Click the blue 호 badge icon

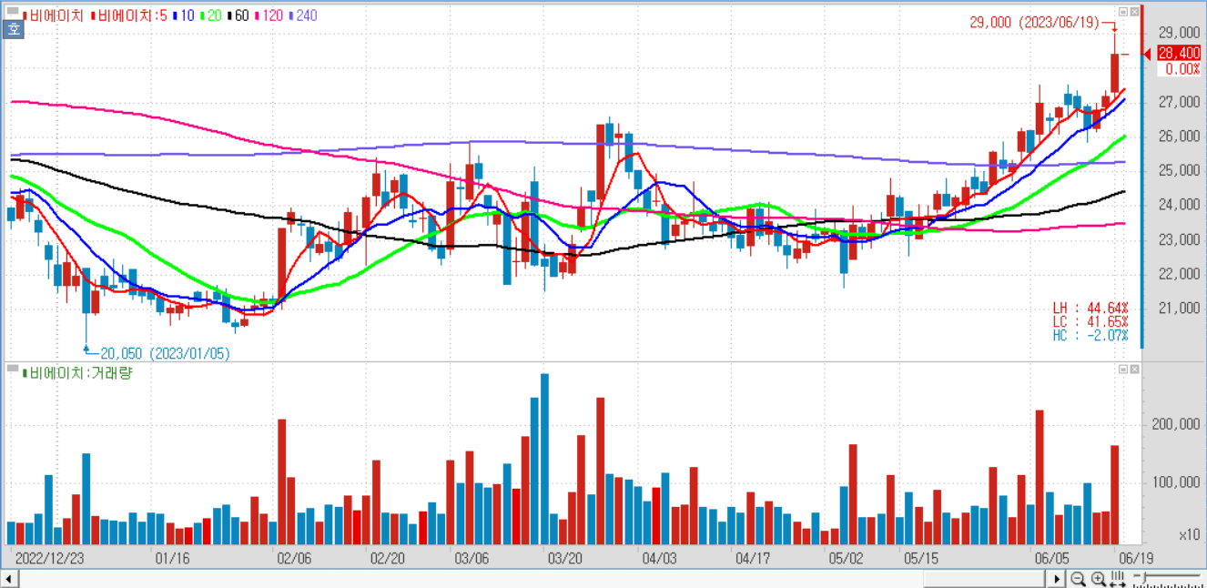14,29
